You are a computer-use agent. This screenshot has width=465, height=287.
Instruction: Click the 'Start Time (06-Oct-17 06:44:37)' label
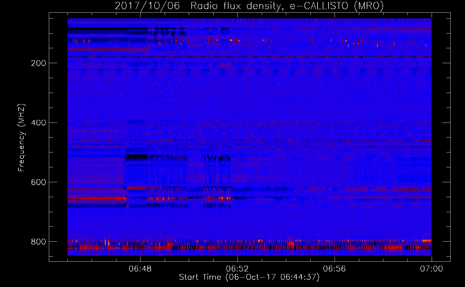coord(249,277)
